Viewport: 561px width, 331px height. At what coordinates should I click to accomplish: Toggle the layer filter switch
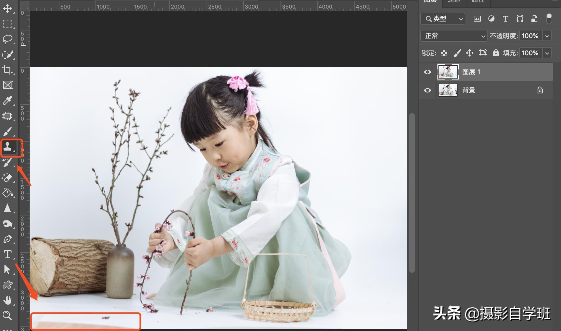(x=549, y=19)
